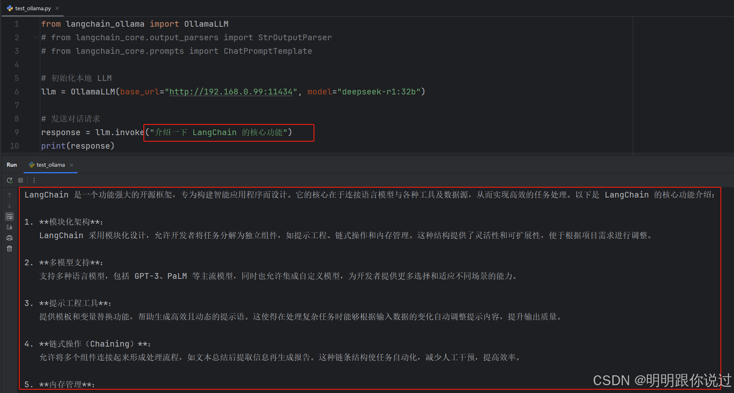Click line number 1 in the gutter
Viewport: 734px width, 393px height.
coord(16,24)
